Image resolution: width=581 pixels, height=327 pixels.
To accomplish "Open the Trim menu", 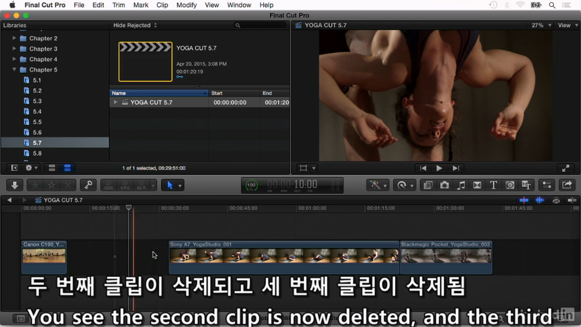I will (x=118, y=5).
